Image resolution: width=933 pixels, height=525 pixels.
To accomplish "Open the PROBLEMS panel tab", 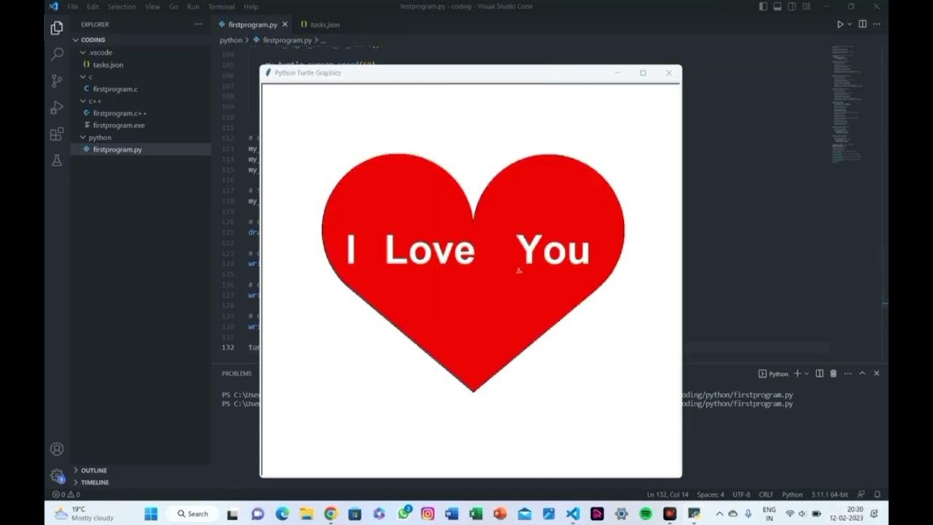I will point(237,373).
